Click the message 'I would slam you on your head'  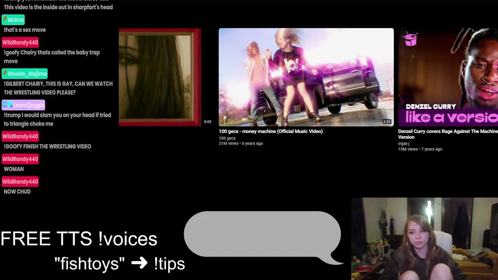coord(57,119)
